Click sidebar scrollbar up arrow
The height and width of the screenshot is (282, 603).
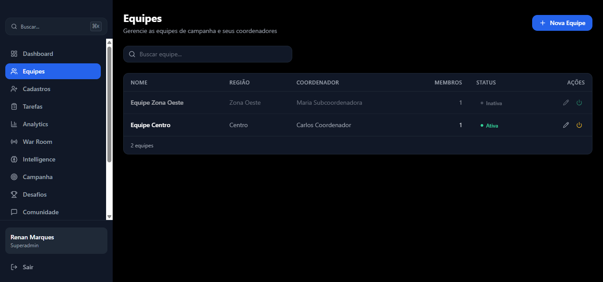tap(110, 42)
